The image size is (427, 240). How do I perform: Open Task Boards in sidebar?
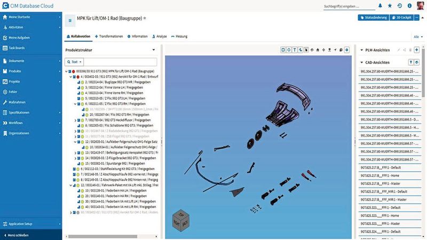click(x=17, y=48)
